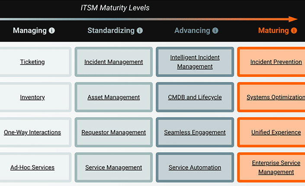Select the Seamless Engagement link
Image resolution: width=305 pixels, height=186 pixels.
pyautogui.click(x=195, y=132)
